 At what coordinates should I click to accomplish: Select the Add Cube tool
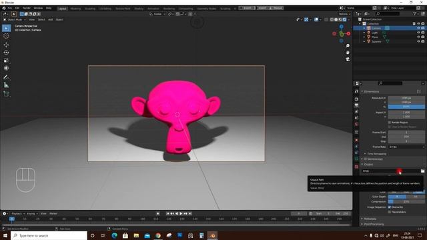click(6, 94)
